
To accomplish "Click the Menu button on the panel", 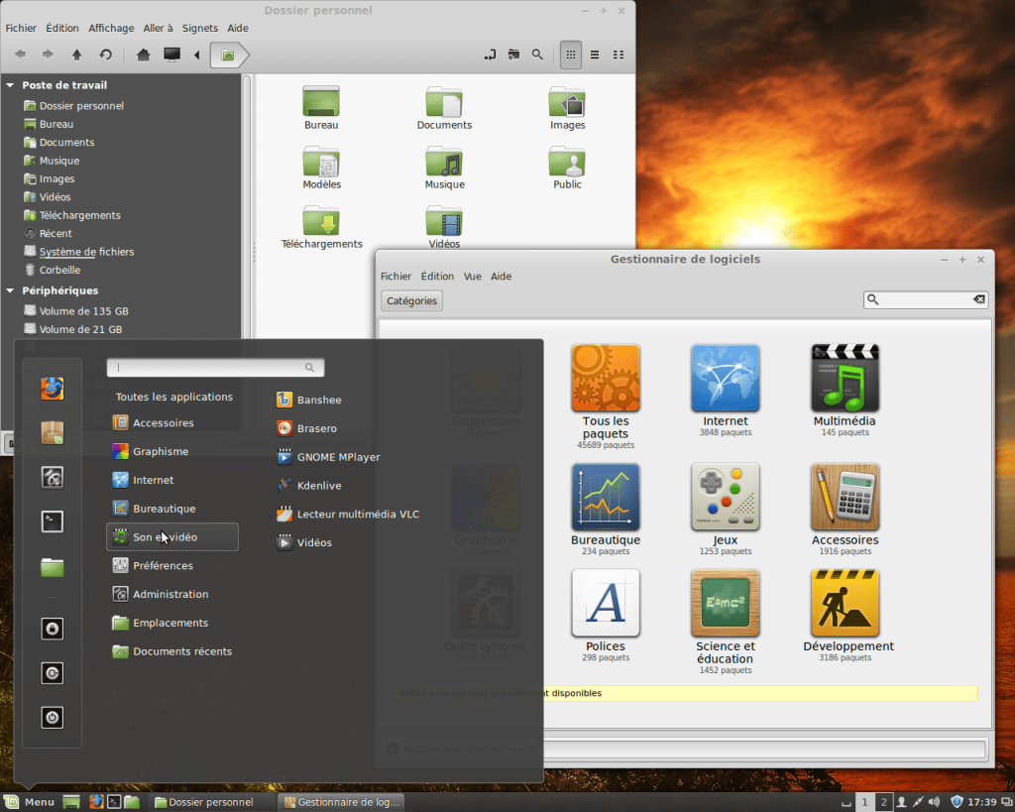I will [30, 802].
